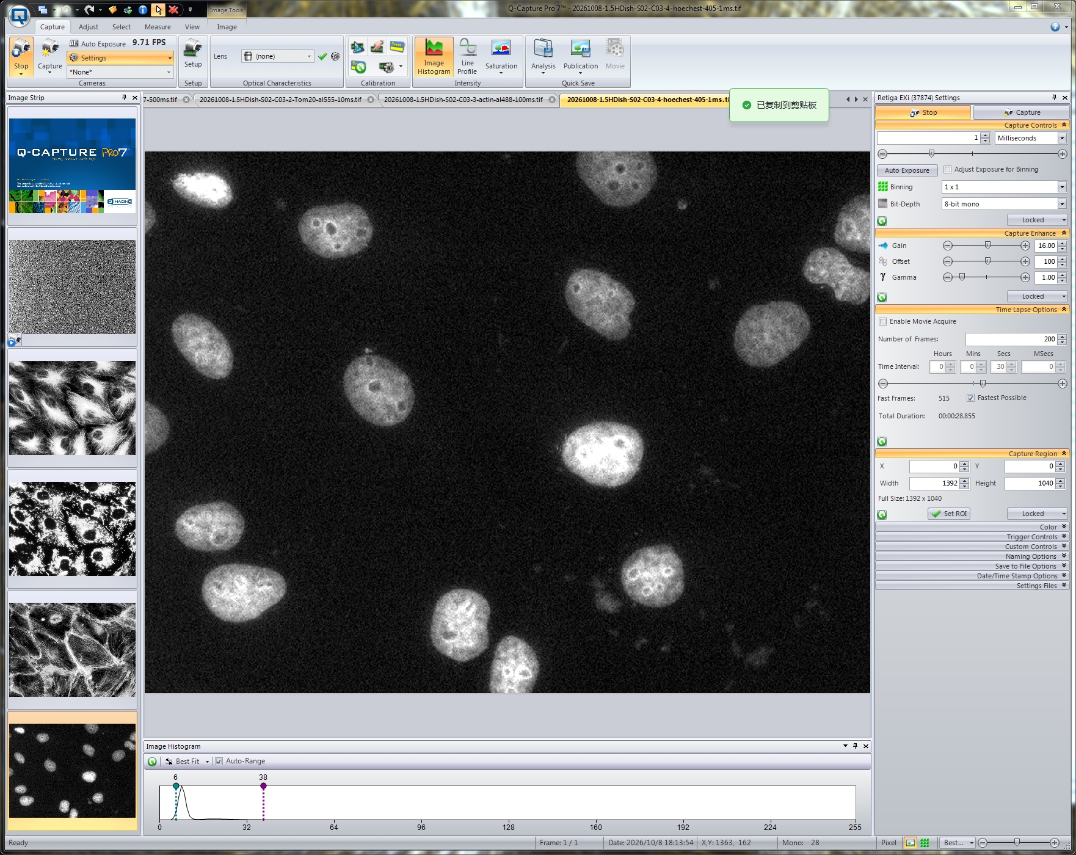
Task: Open the actin-al488-100ms image tab
Action: pos(463,100)
